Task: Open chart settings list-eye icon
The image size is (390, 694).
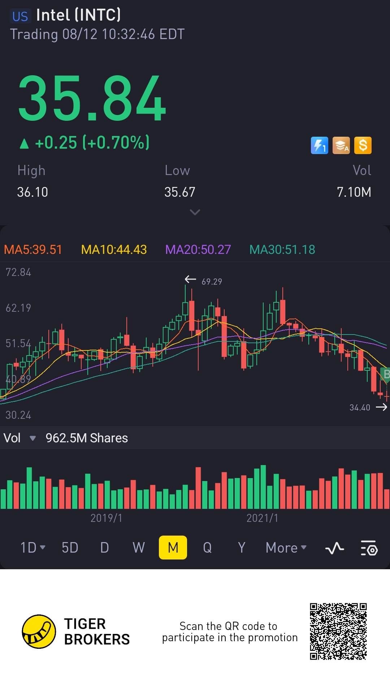Action: (x=369, y=548)
